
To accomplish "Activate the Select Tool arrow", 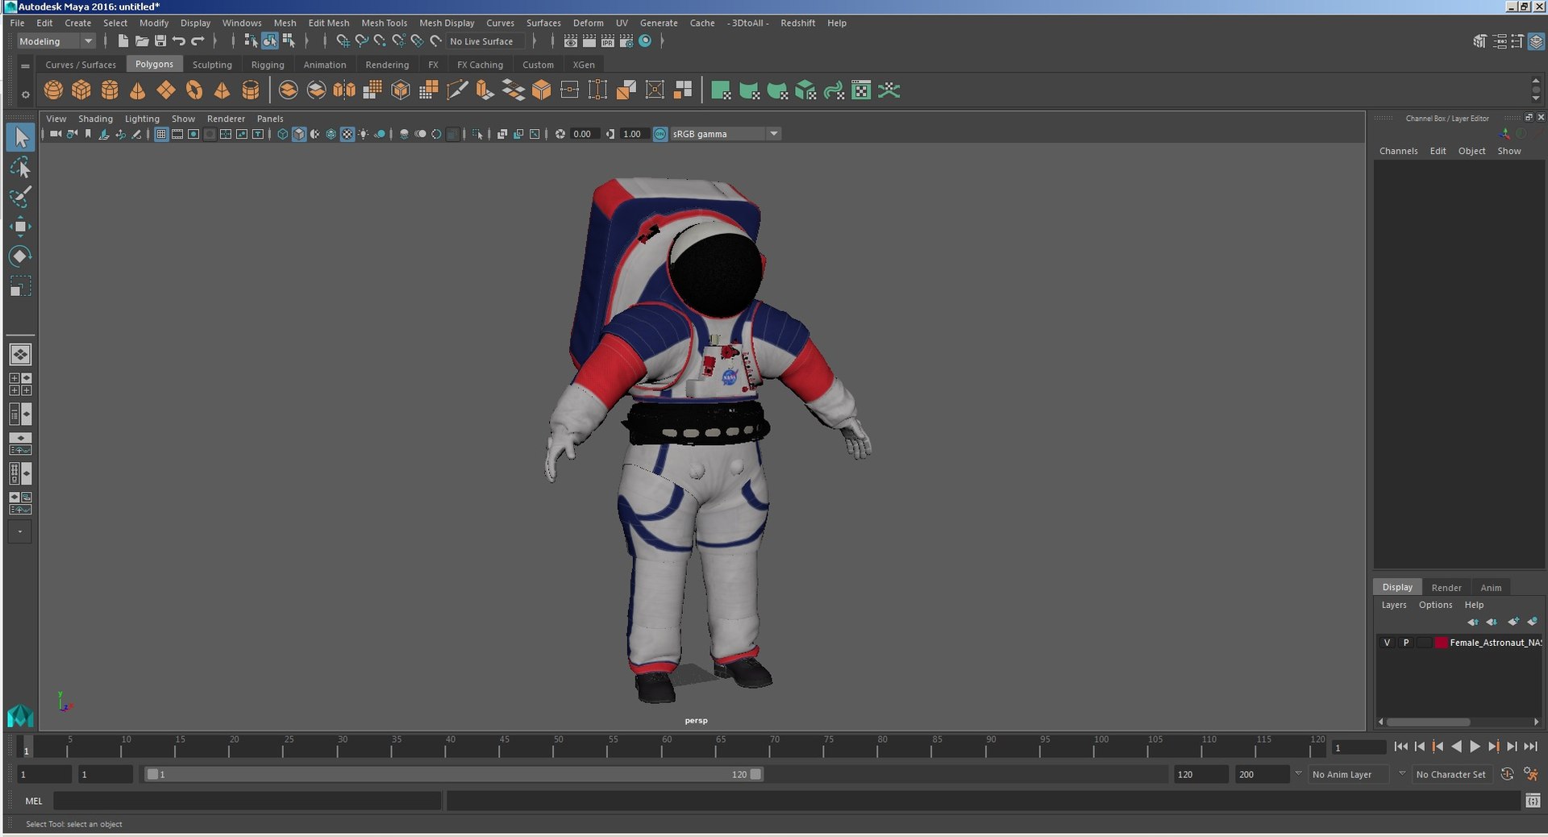I will coord(20,137).
